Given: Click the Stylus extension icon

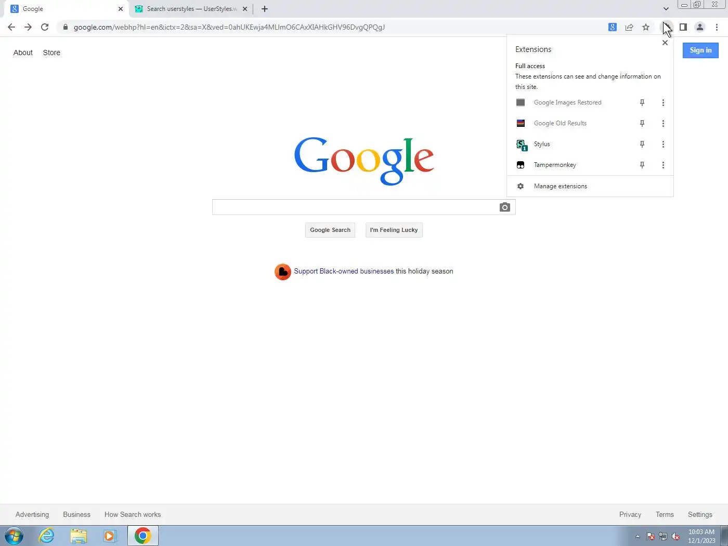Looking at the screenshot, I should (x=522, y=145).
